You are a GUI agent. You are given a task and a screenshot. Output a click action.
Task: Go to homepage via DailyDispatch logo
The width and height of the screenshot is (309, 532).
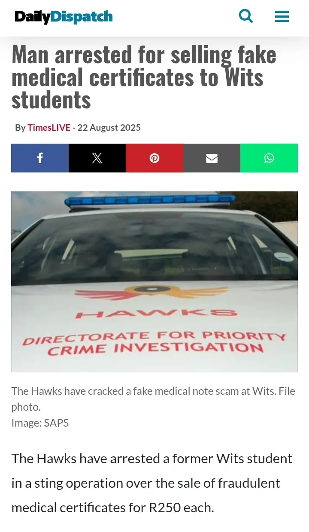(64, 17)
